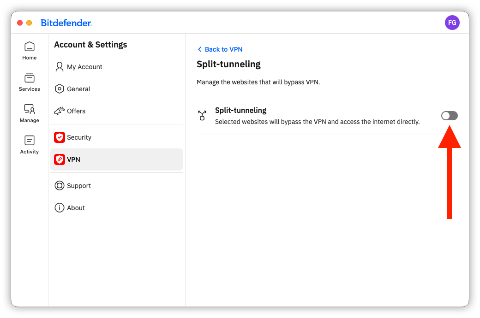The image size is (480, 318).
Task: Click the back chevron beside Back to VPN
Action: point(199,49)
